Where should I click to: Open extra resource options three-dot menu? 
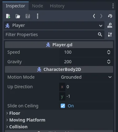38,16
